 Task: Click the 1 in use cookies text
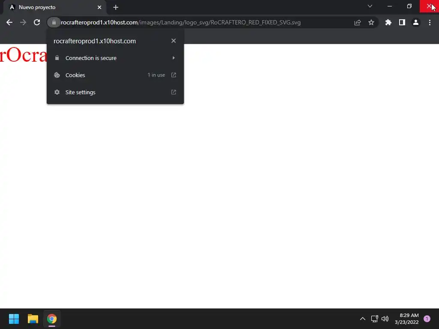coord(156,75)
